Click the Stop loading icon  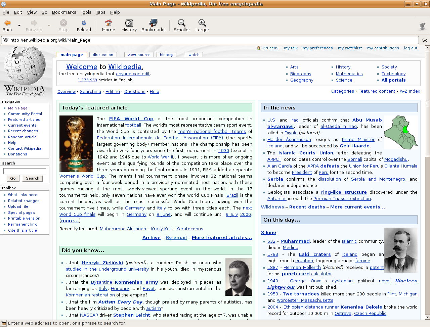(63, 23)
